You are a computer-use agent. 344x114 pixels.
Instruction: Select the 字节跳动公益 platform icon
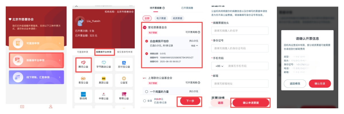(104, 65)
